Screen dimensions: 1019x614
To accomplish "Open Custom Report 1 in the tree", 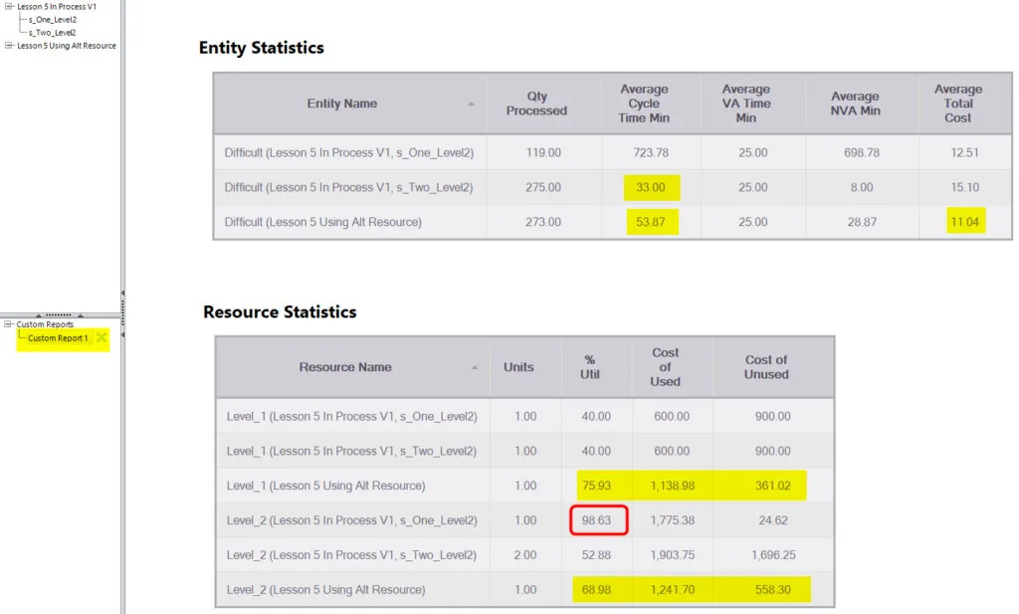I will point(57,338).
